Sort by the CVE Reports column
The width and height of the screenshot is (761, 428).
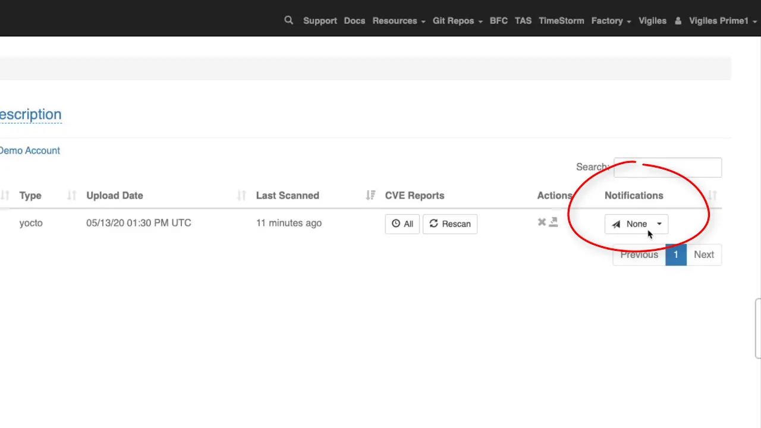pos(414,196)
